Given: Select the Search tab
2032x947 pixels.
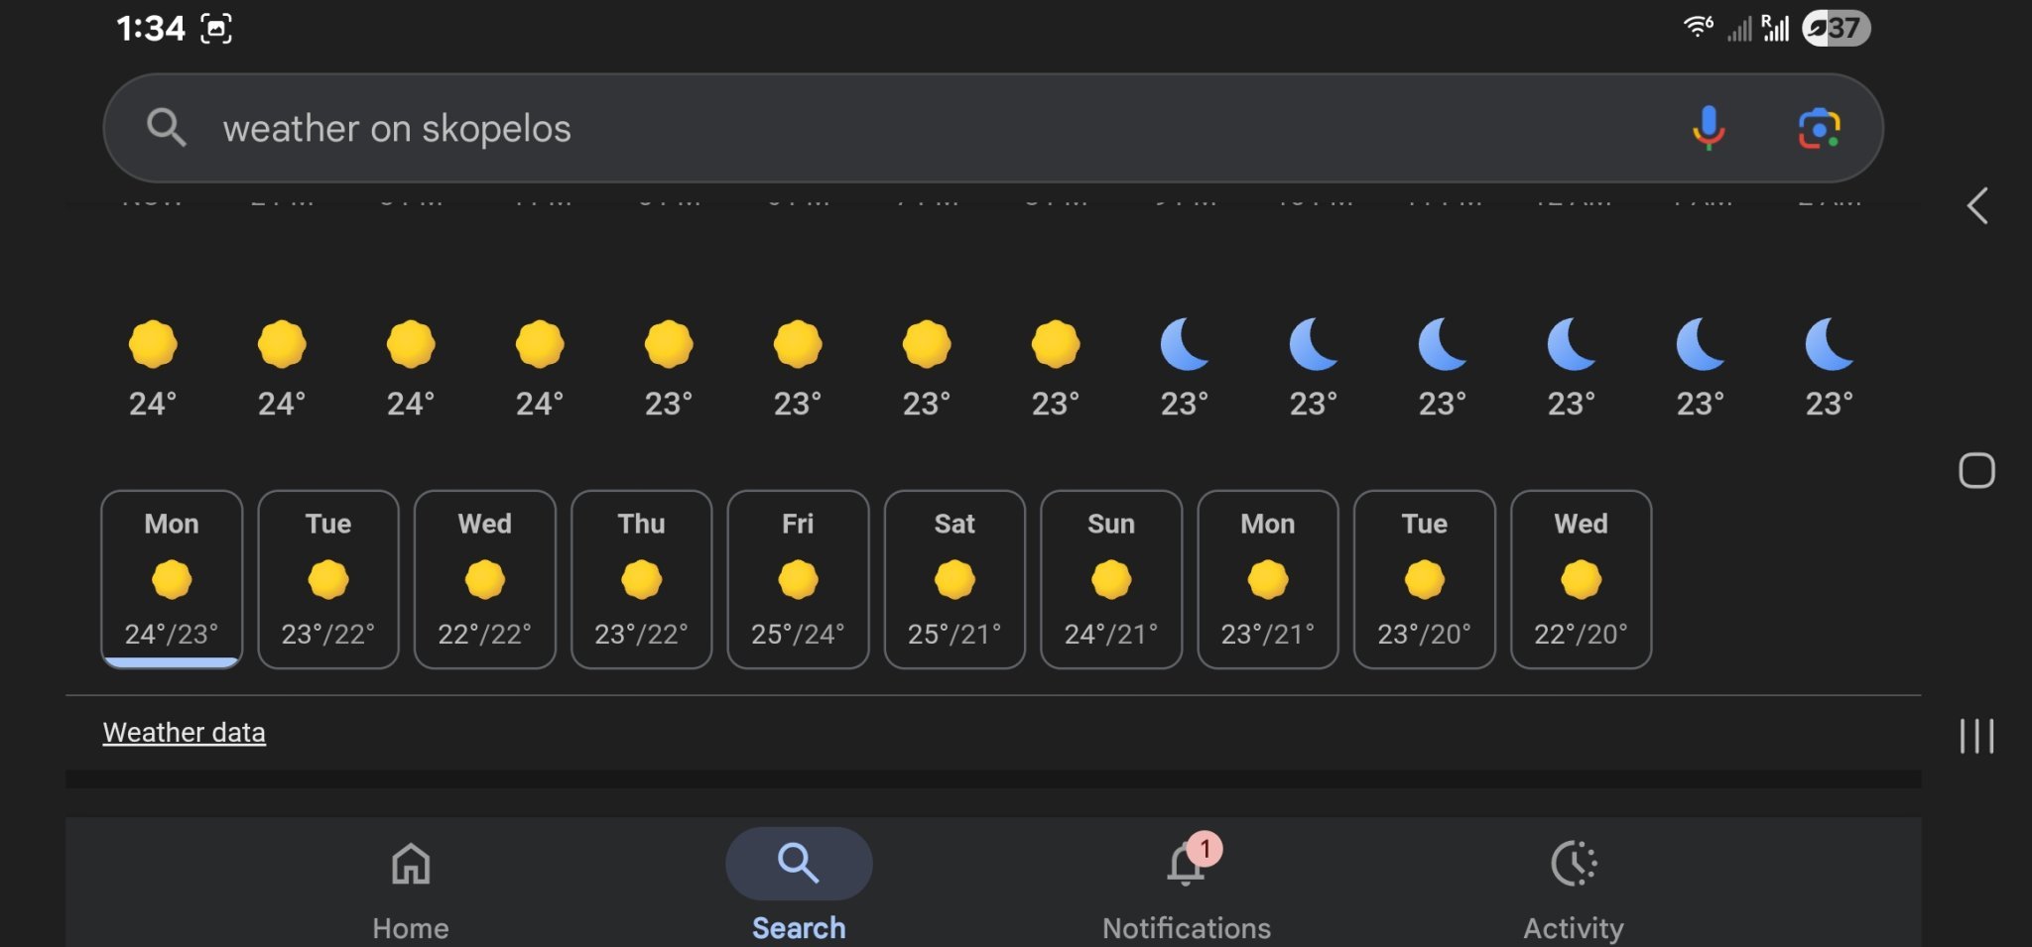Looking at the screenshot, I should pyautogui.click(x=799, y=883).
